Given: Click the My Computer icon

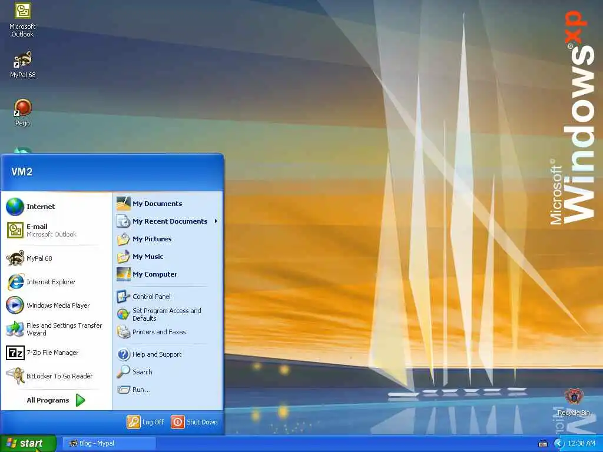Looking at the screenshot, I should point(124,274).
